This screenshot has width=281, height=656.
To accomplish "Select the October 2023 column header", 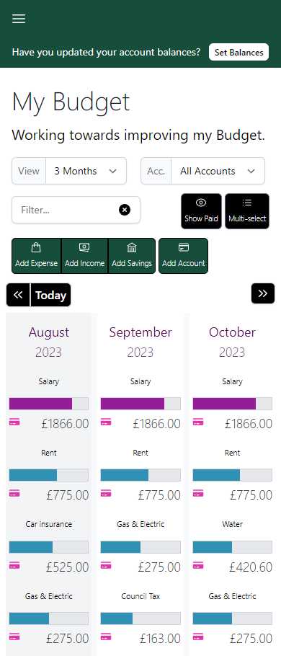I will 232,342.
